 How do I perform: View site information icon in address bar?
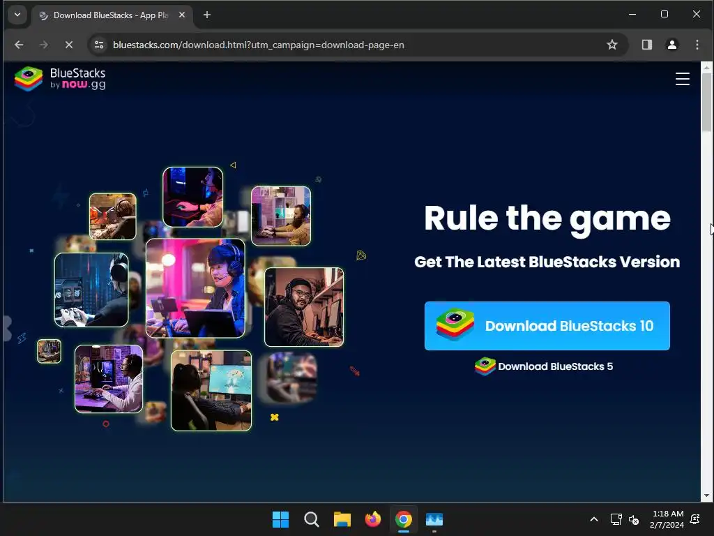(99, 45)
